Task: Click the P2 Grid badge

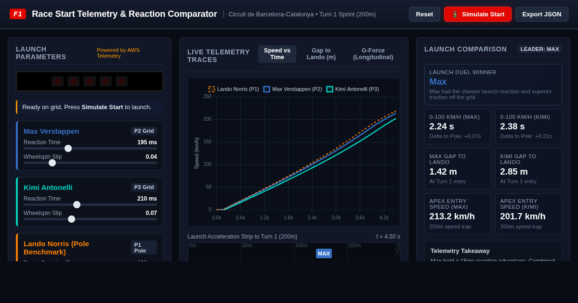Action: [144, 131]
